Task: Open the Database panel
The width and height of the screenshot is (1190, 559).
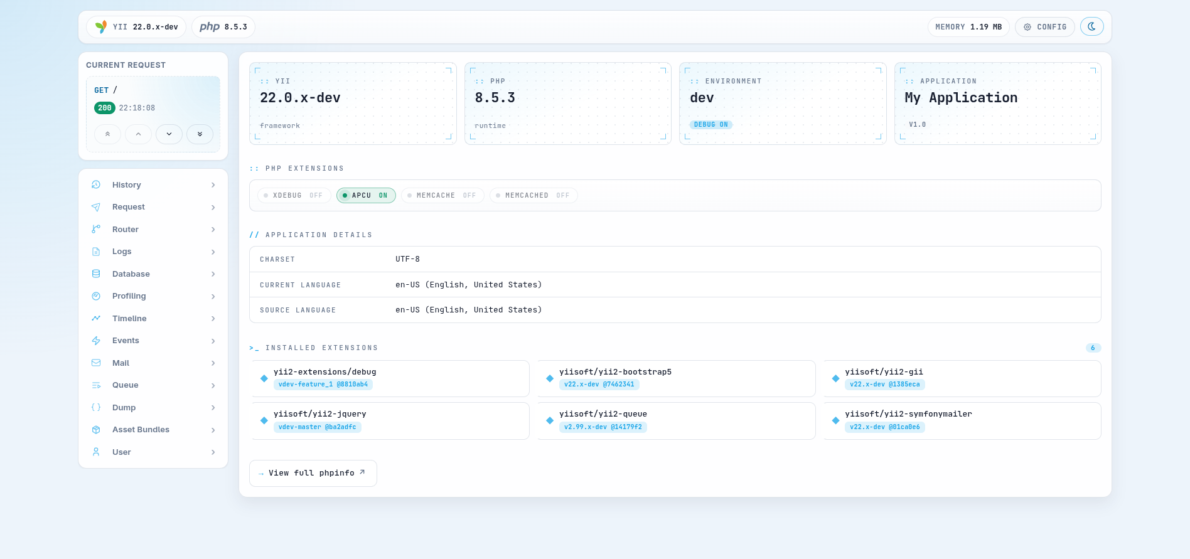Action: tap(153, 274)
